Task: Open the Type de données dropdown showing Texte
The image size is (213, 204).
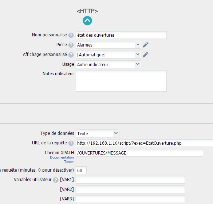Action: pos(98,133)
